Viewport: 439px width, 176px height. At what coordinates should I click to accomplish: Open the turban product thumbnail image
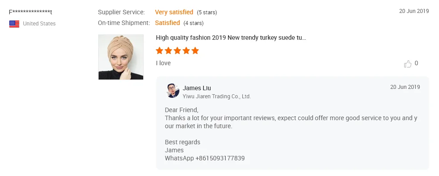tap(121, 57)
